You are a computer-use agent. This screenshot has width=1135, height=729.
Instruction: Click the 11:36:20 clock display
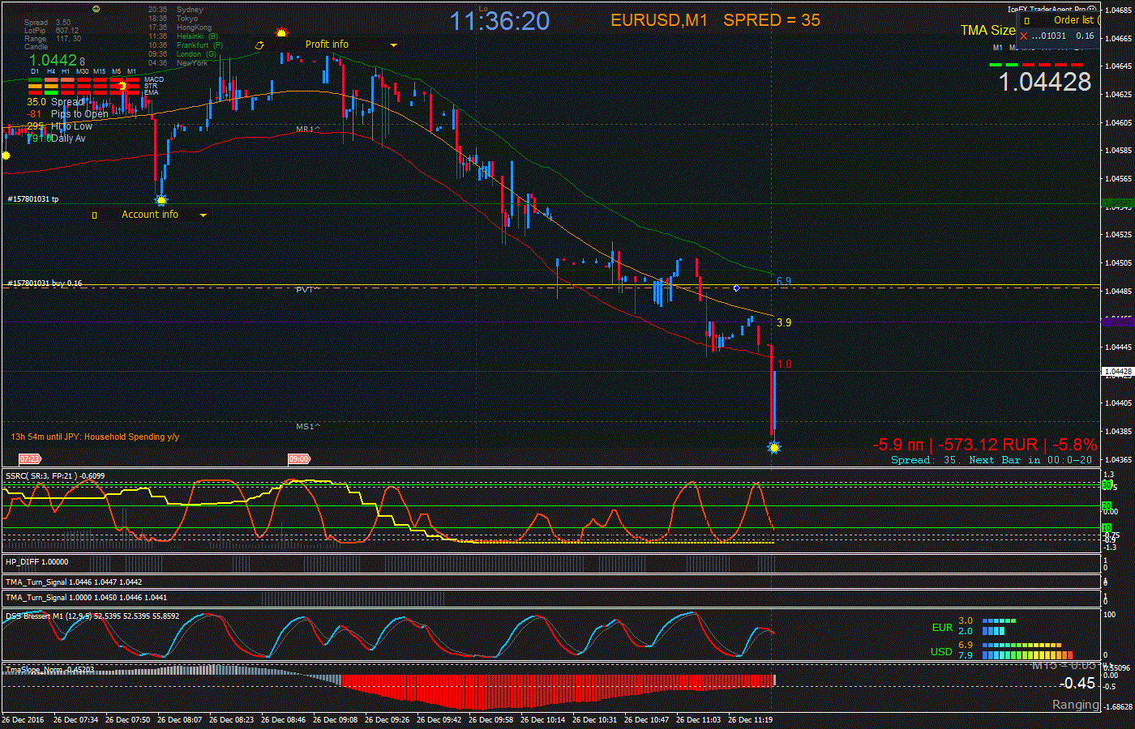pyautogui.click(x=500, y=21)
